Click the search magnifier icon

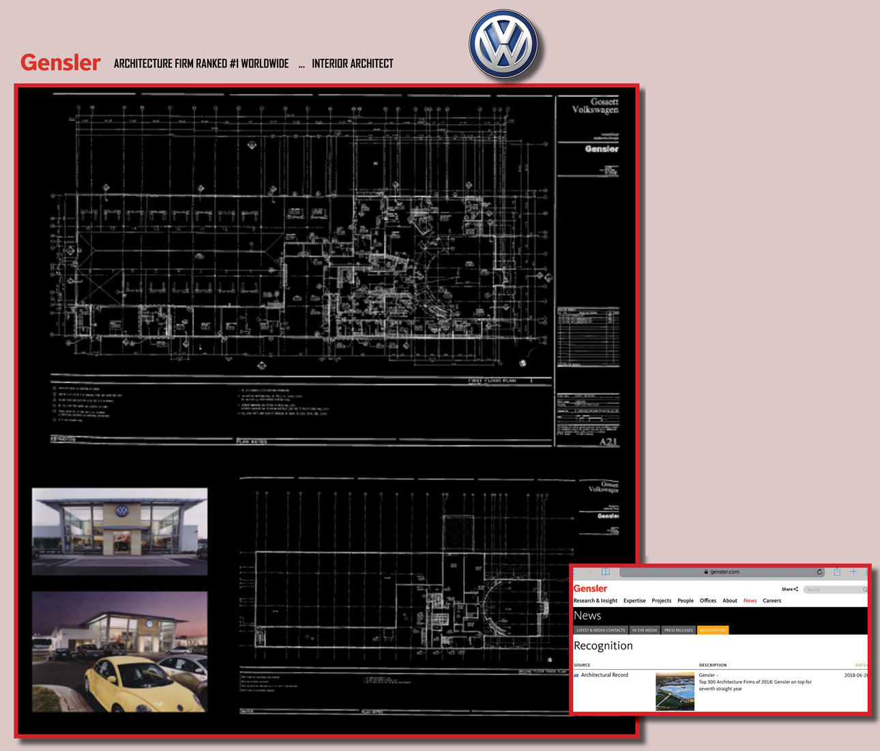point(864,589)
